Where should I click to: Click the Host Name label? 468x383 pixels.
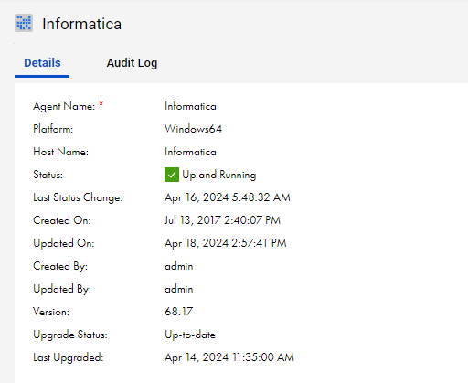point(60,152)
